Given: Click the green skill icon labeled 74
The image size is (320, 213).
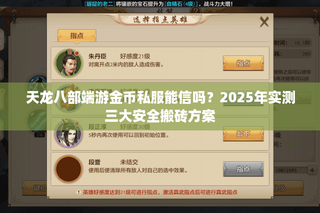Looking at the screenshot, I should tap(37, 121).
